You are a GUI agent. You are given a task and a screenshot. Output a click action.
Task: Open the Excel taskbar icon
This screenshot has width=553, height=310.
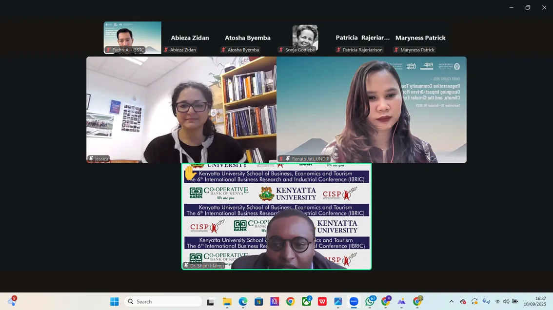[x=306, y=302]
